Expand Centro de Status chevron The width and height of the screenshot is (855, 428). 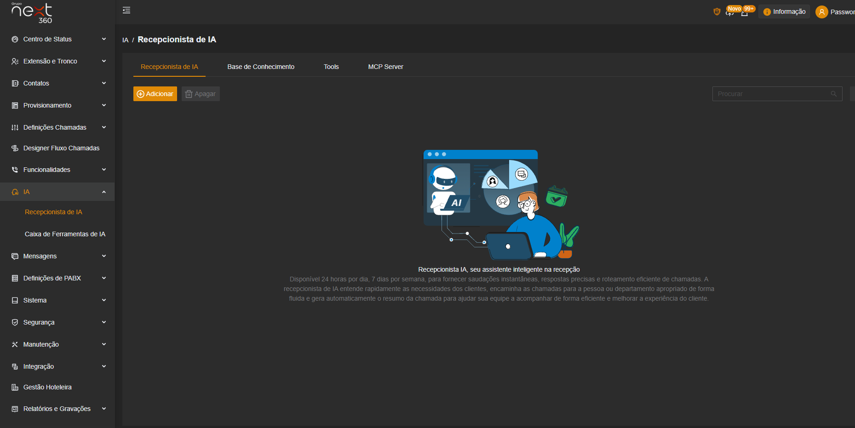point(104,39)
